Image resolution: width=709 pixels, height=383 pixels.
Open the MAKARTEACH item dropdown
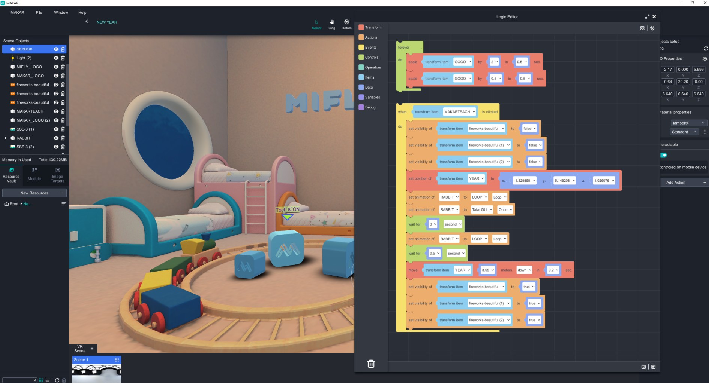click(x=459, y=112)
